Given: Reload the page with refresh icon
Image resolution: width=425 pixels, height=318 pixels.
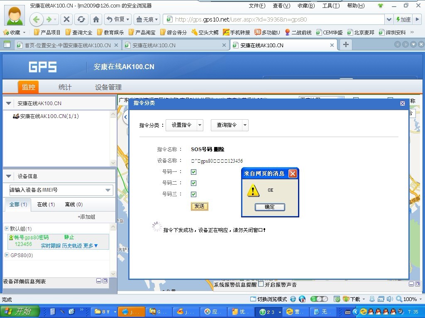Looking at the screenshot, I should point(81,19).
